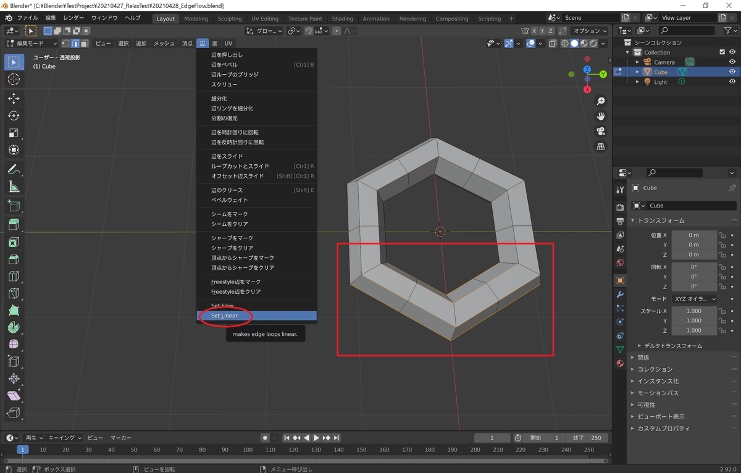Switch to the Sculpting workspace tab
741x473 pixels.
[x=229, y=19]
